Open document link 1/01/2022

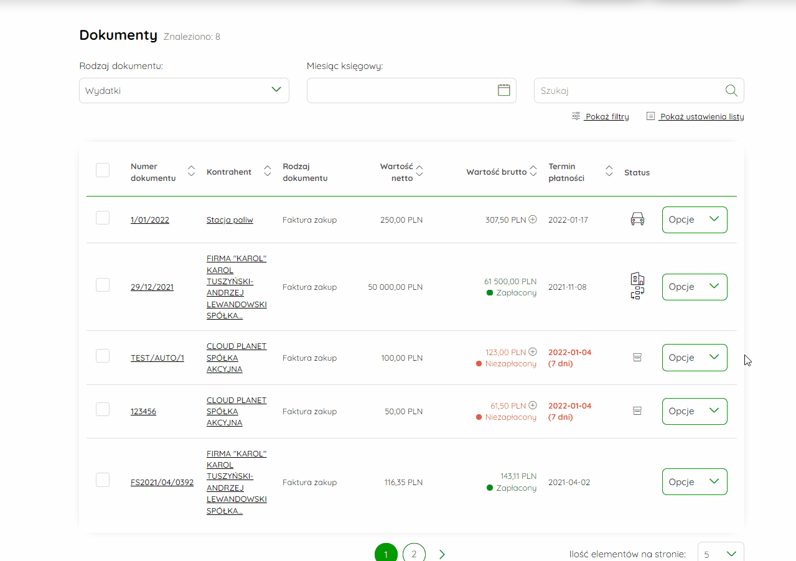(x=150, y=220)
